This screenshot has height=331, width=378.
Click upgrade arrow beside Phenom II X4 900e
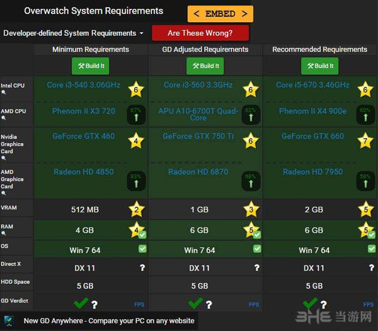(365, 115)
